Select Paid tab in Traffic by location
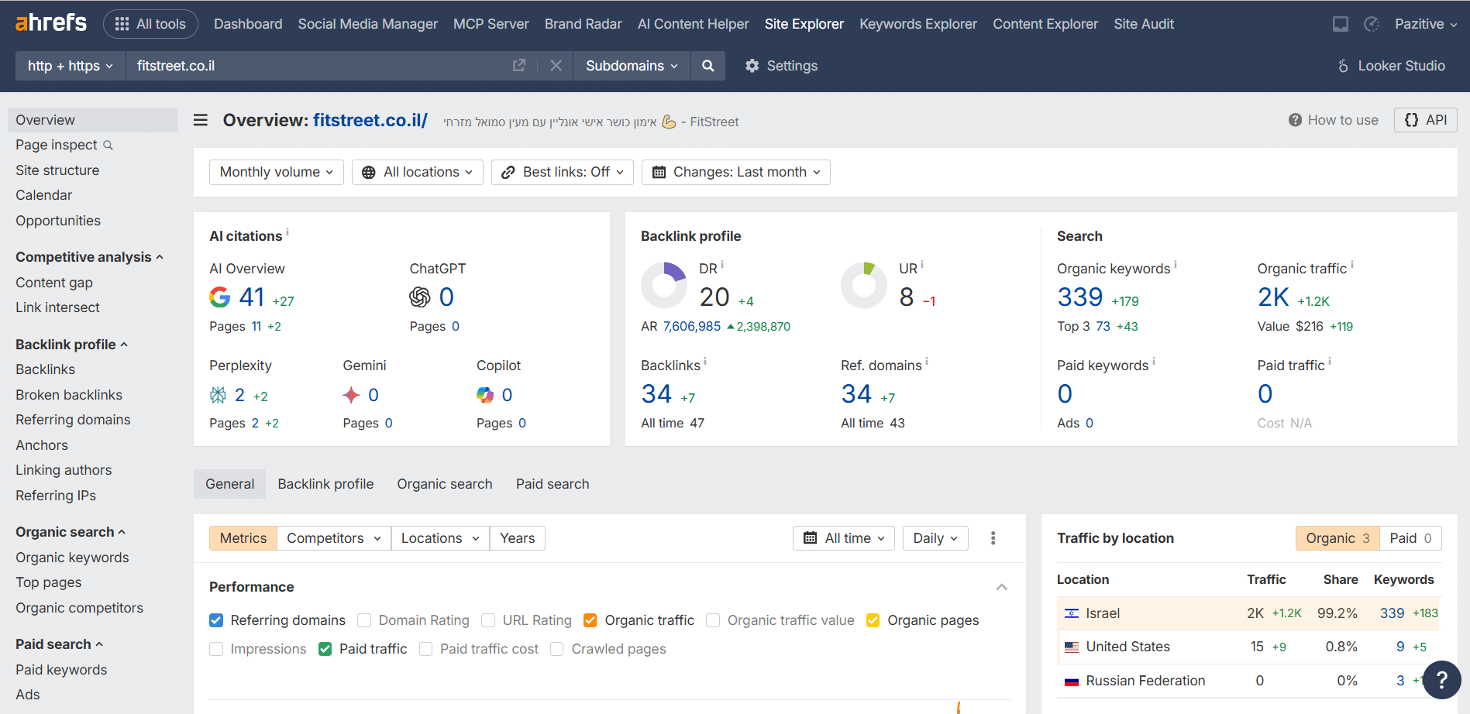Screen dimensions: 1470x714 point(1410,538)
